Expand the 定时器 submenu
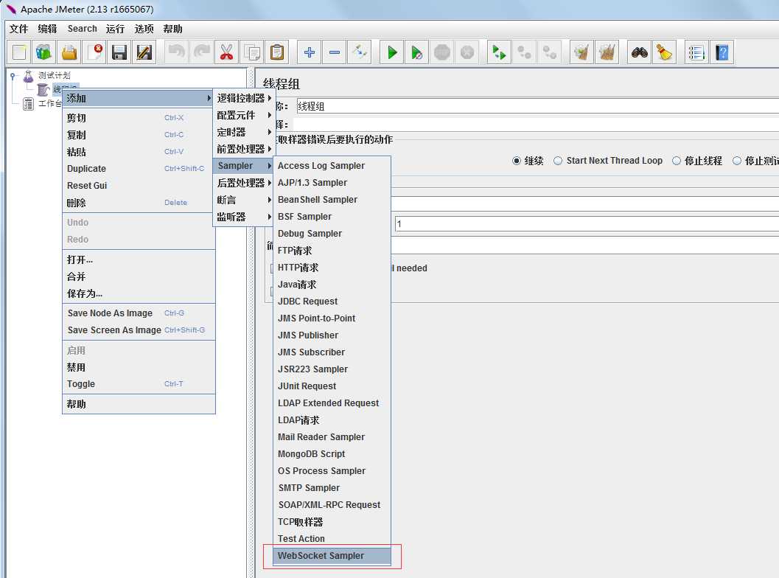This screenshot has height=578, width=779. point(243,132)
